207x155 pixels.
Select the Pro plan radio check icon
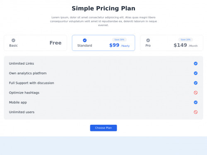(x=148, y=40)
